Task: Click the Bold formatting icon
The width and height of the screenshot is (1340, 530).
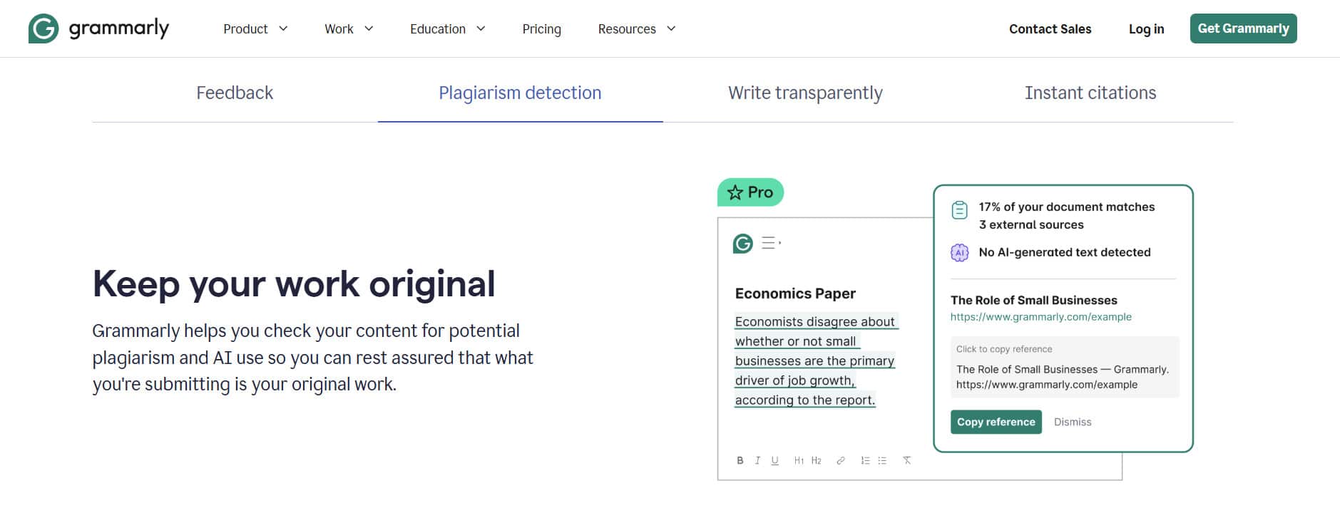Action: click(x=740, y=461)
